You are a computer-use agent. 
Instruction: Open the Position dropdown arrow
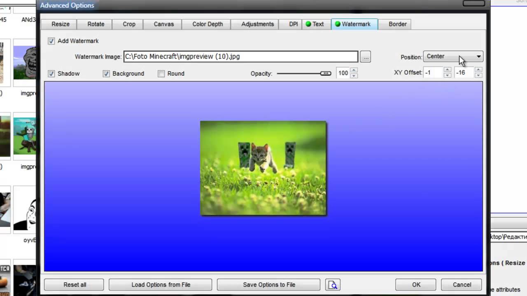click(x=478, y=56)
